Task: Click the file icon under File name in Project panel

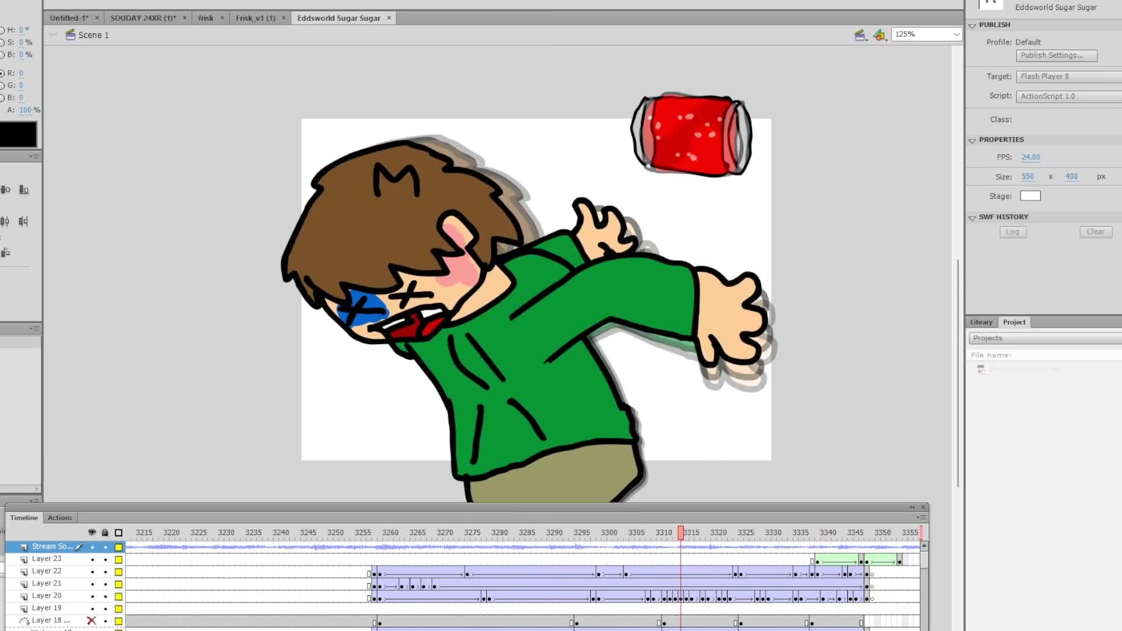Action: click(x=981, y=369)
